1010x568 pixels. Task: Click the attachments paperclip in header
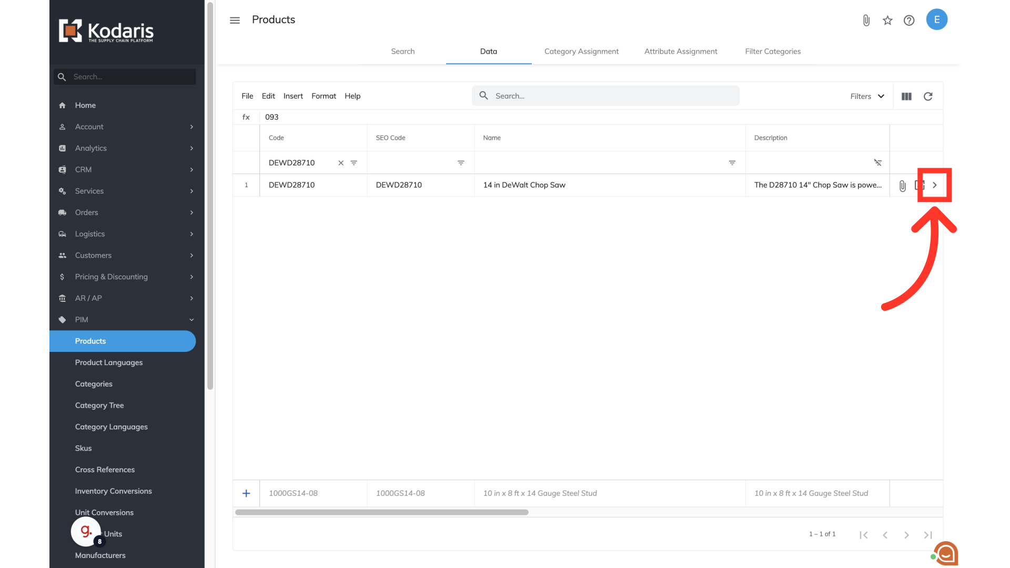click(x=866, y=20)
